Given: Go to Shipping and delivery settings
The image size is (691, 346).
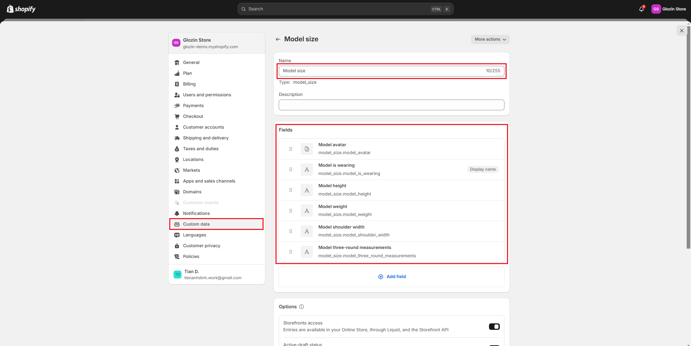Looking at the screenshot, I should [x=206, y=138].
